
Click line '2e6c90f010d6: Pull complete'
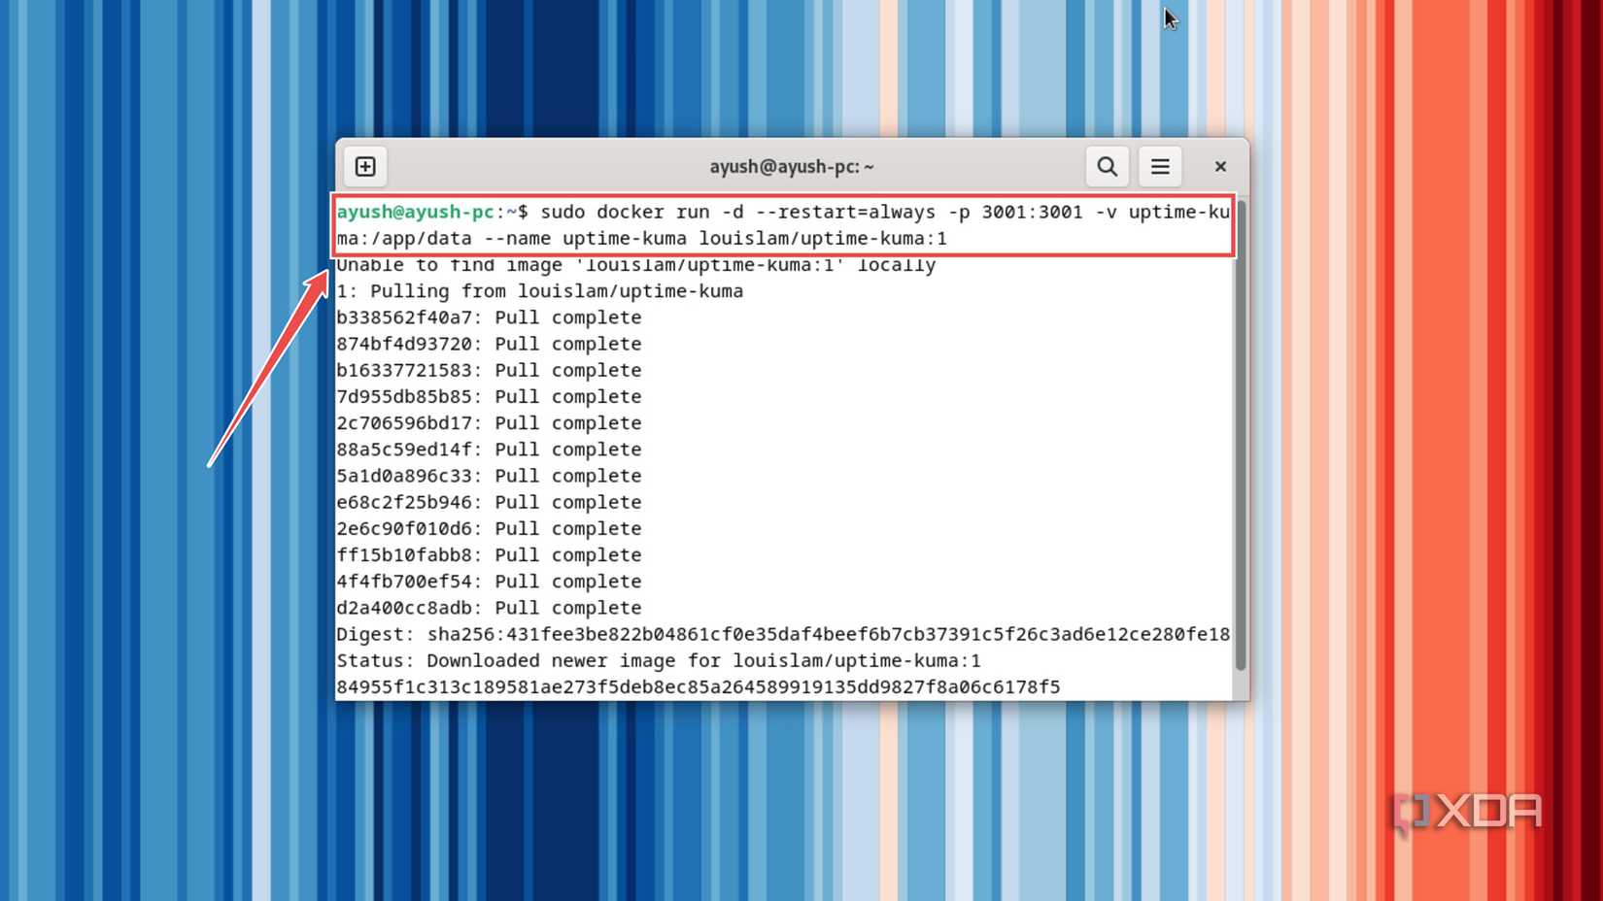coord(489,528)
